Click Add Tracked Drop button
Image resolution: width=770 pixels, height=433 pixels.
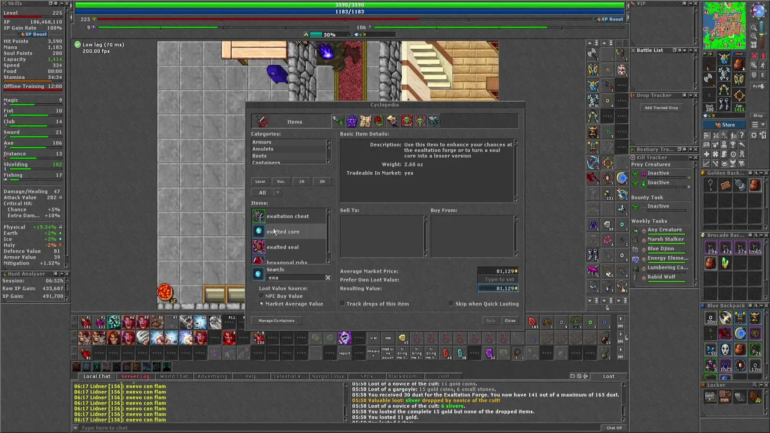pos(661,108)
